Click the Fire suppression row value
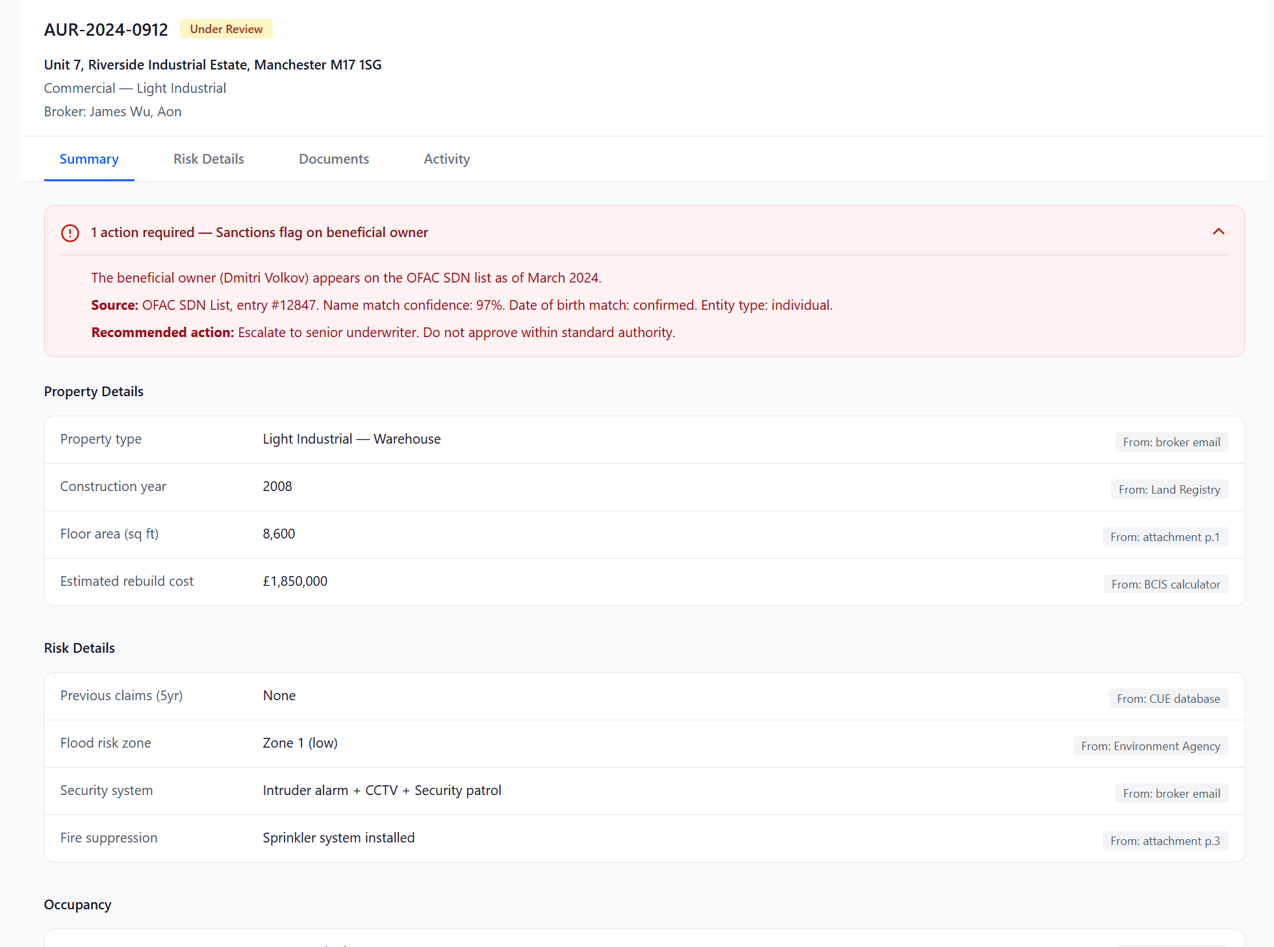Viewport: 1274px width, 947px height. coord(338,838)
